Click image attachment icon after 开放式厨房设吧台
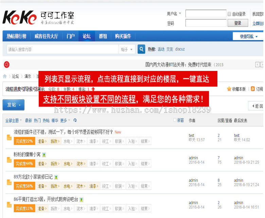This screenshot has width=265, height=218. click(81, 200)
